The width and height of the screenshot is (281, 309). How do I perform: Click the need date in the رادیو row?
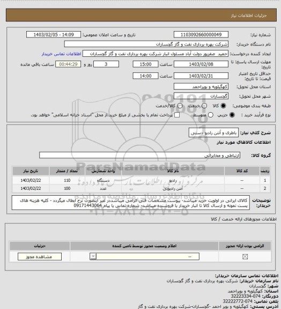[31, 180]
